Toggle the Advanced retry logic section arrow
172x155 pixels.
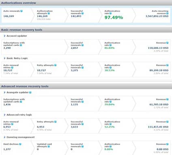point(4,115)
